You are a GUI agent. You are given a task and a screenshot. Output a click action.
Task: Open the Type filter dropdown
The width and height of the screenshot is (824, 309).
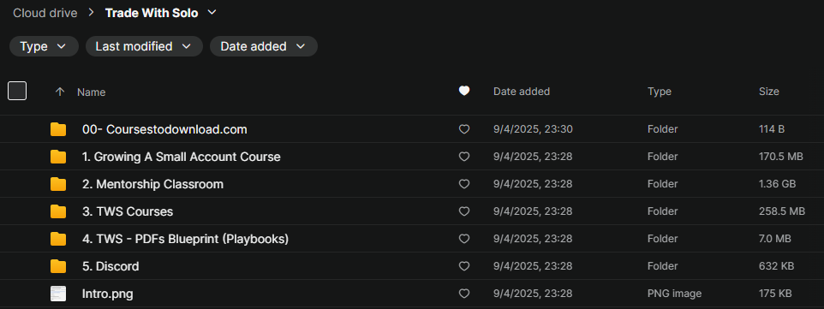click(x=44, y=46)
